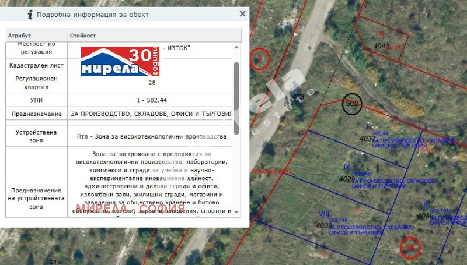Click the info icon in dialog title
Viewport: 467px width, 265px height.
click(x=27, y=14)
